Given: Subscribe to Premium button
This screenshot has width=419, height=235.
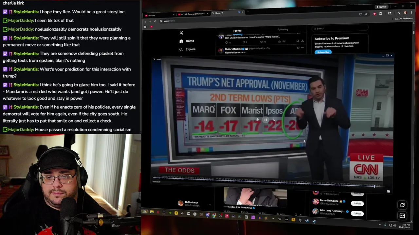Looking at the screenshot, I should click(323, 52).
